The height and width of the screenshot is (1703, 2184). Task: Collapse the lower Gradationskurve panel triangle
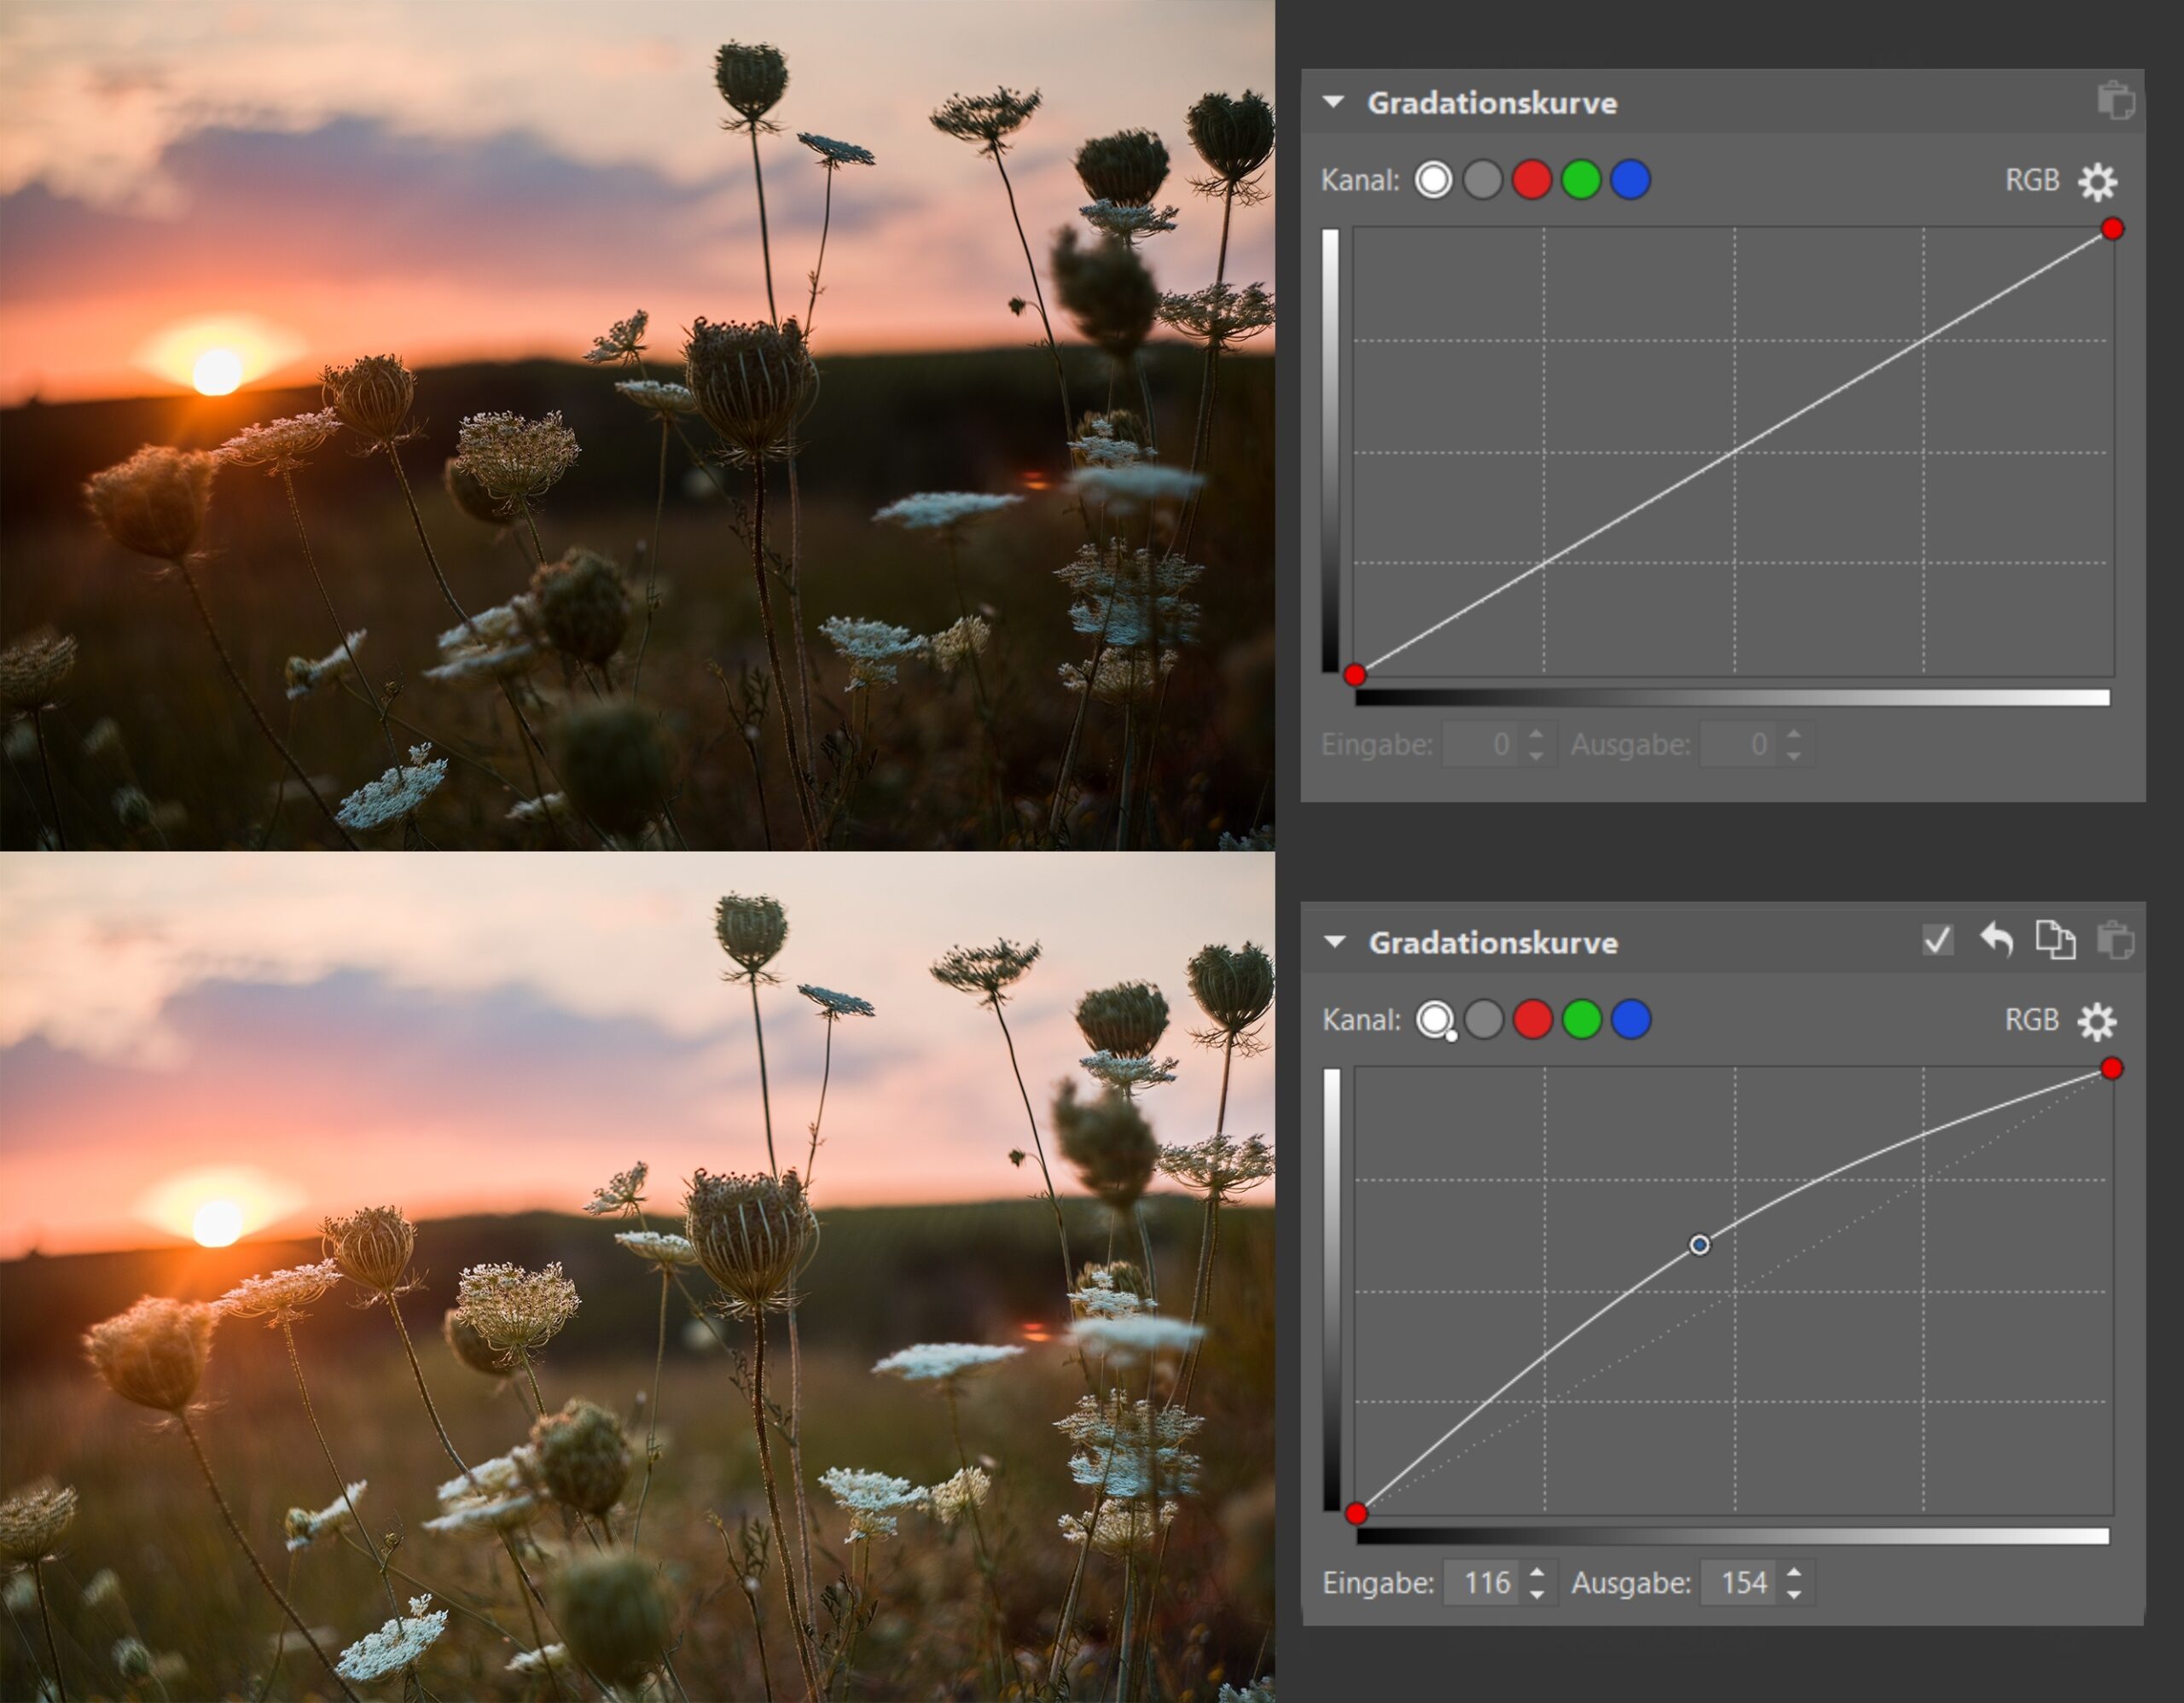[1334, 942]
